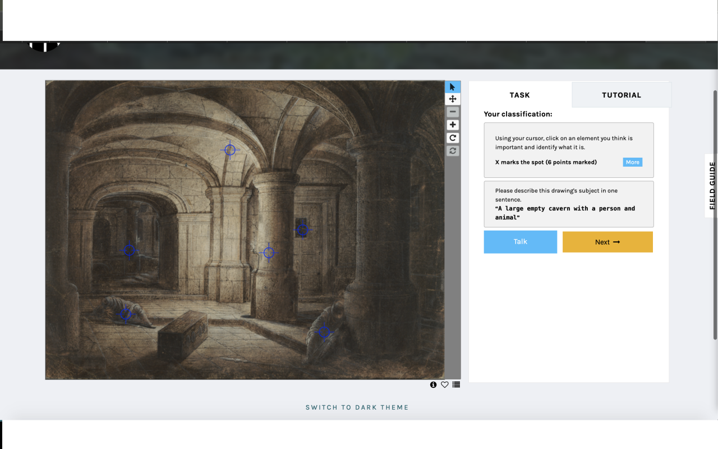
Task: Zoom in on the drawing
Action: [x=453, y=125]
